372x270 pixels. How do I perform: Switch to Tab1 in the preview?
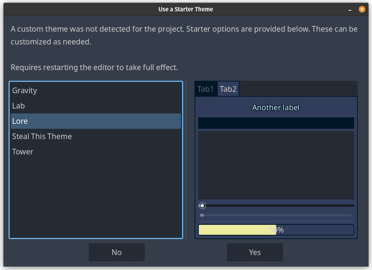coord(206,89)
